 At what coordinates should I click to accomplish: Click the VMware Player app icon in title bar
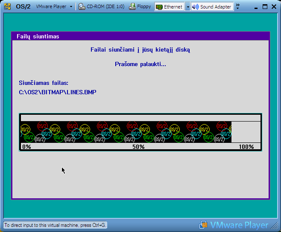coord(7,6)
